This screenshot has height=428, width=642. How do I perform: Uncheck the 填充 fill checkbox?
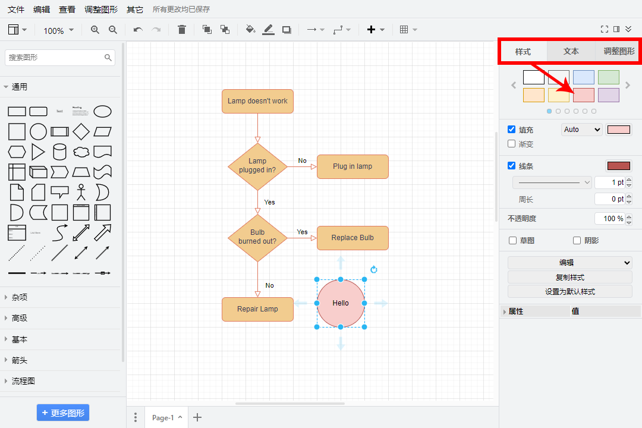click(x=511, y=130)
